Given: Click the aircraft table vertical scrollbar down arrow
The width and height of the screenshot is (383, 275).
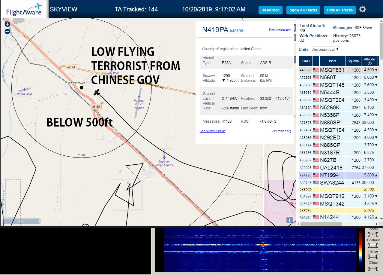Looking at the screenshot, I should [382, 219].
